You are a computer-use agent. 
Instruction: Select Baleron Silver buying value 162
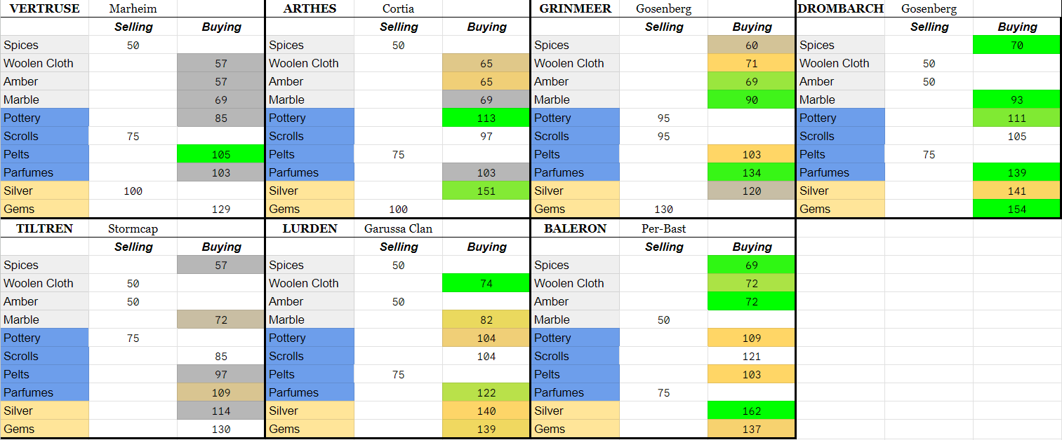coord(752,411)
